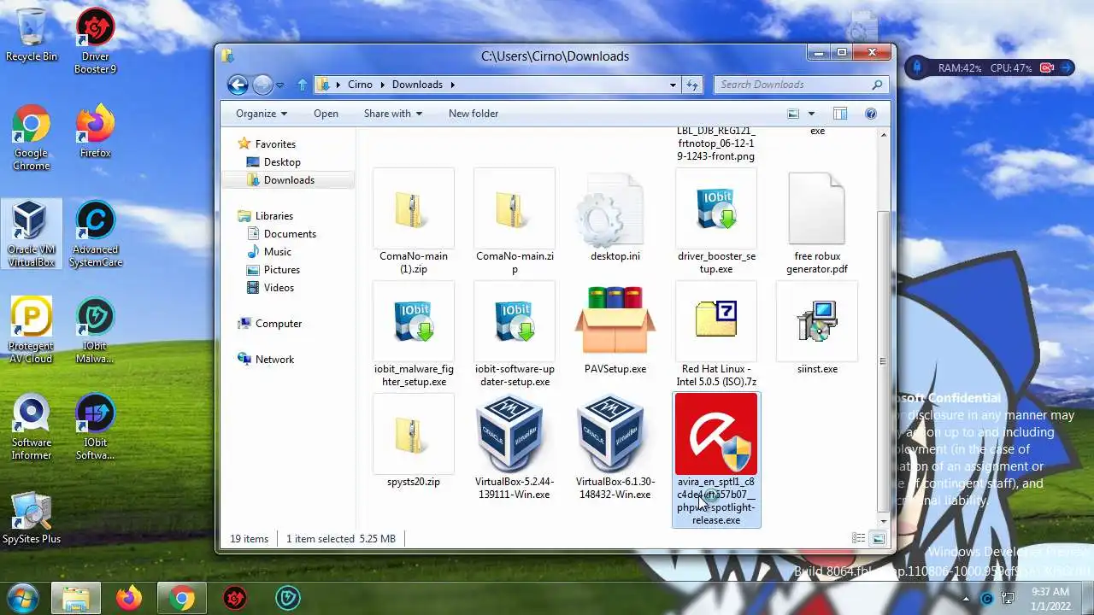
Task: Select ComaNo-main.zip file
Action: pyautogui.click(x=515, y=222)
